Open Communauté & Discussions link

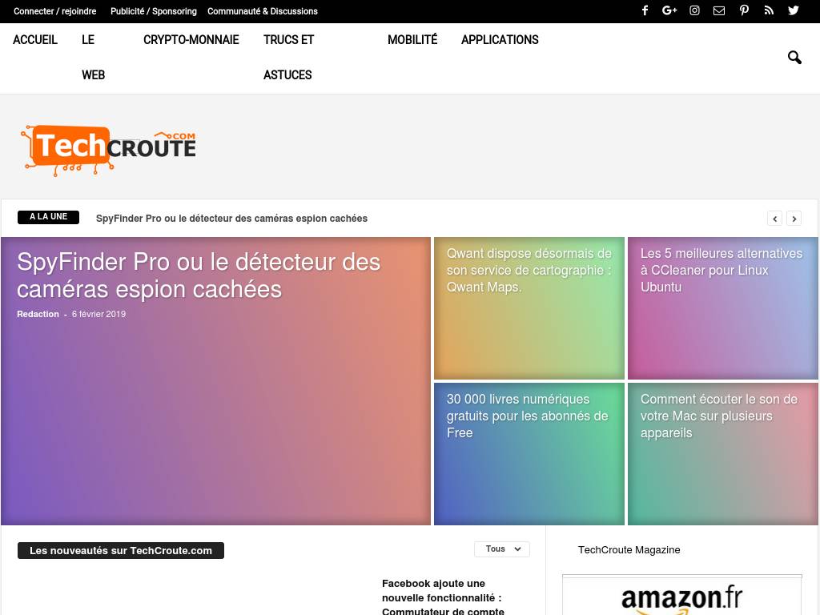pyautogui.click(x=262, y=11)
